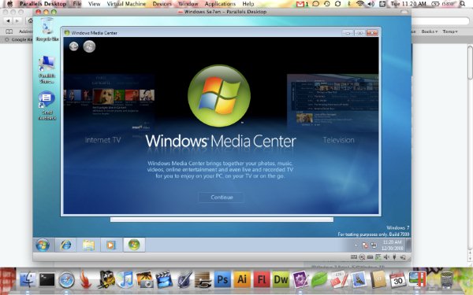Image resolution: width=473 pixels, height=295 pixels.
Task: Open the Send feedback desktop shortcut
Action: tap(47, 105)
